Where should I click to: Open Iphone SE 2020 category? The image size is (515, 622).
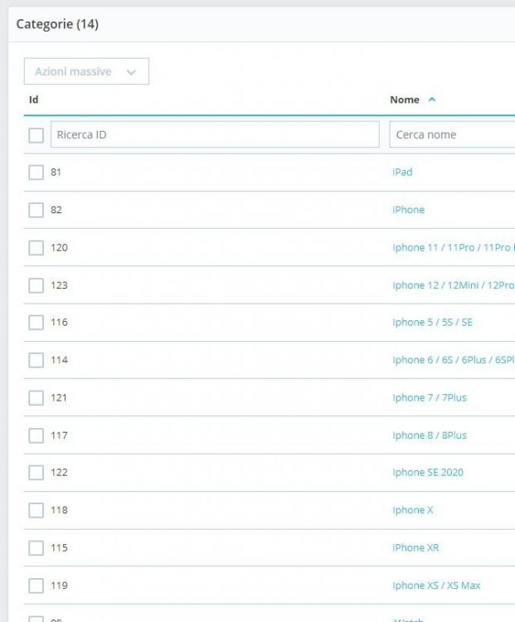pyautogui.click(x=428, y=472)
